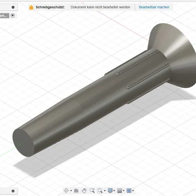Click the Viewports layout icon
The width and height of the screenshot is (196, 196).
pyautogui.click(x=129, y=191)
